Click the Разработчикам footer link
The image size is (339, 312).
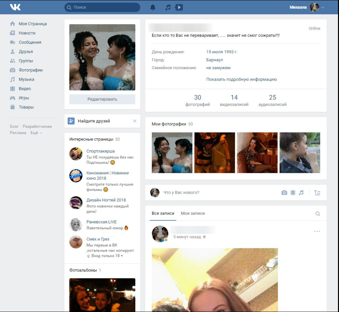[x=38, y=126]
